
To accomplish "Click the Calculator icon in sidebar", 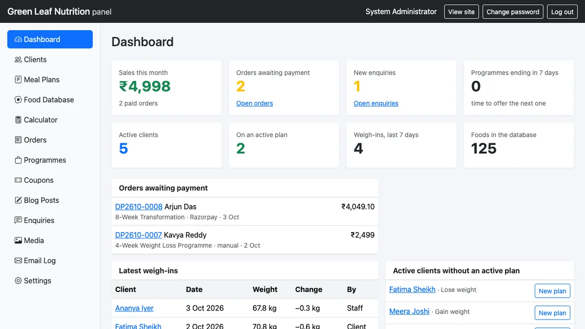I will pos(18,120).
